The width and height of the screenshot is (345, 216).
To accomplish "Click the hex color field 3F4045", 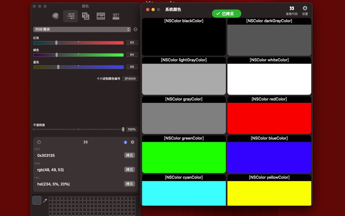I will [130, 79].
